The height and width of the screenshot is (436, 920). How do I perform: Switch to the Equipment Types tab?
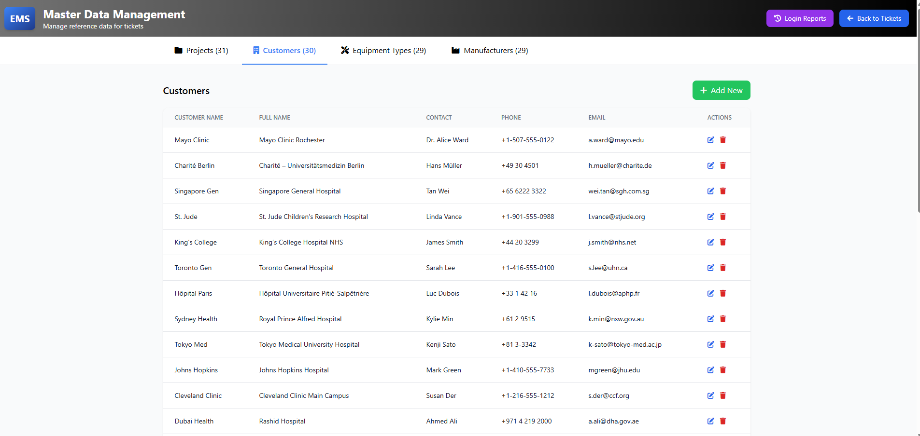point(383,50)
